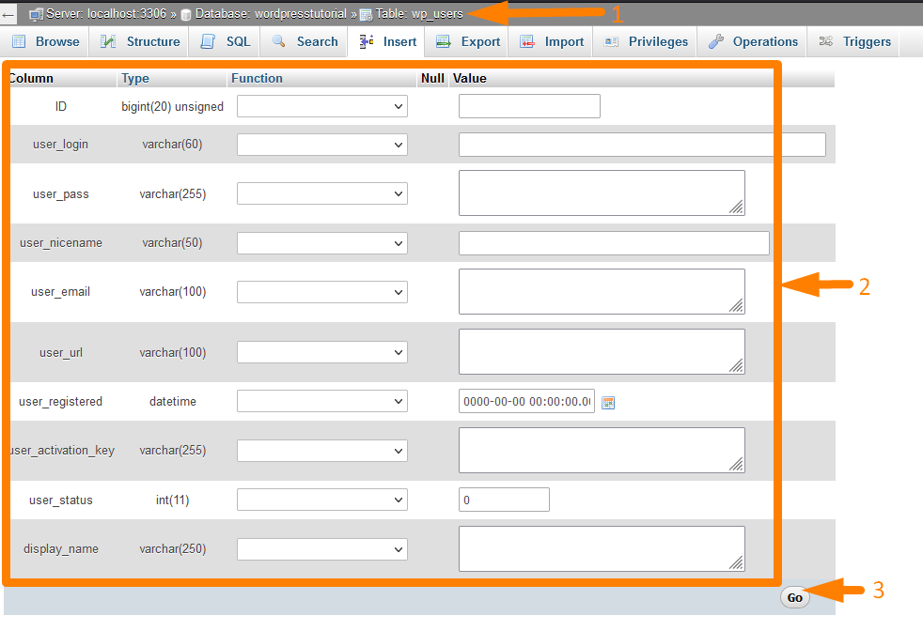Click the ID value field
Image resolution: width=923 pixels, height=631 pixels.
[x=529, y=106]
